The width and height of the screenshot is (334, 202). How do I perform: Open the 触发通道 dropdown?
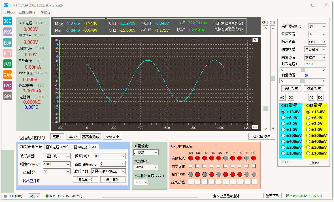click(317, 42)
